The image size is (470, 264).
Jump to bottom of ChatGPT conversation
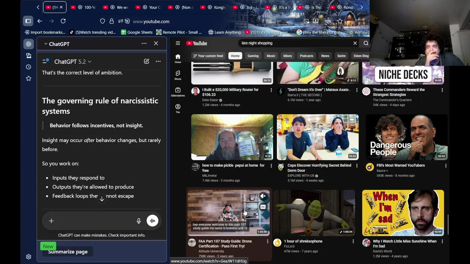point(102,198)
